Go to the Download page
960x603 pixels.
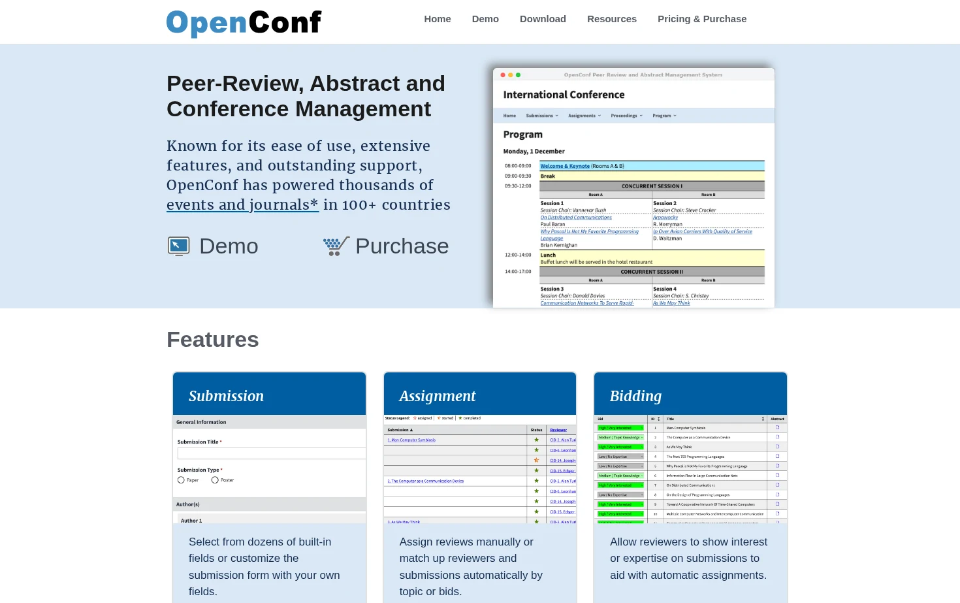pyautogui.click(x=543, y=19)
